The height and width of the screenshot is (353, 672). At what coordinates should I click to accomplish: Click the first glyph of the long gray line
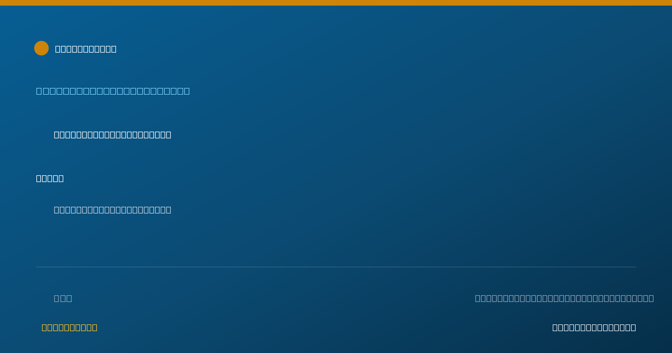pos(478,298)
